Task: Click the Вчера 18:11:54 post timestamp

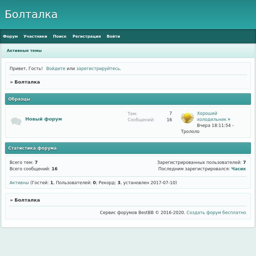Action: pos(214,126)
